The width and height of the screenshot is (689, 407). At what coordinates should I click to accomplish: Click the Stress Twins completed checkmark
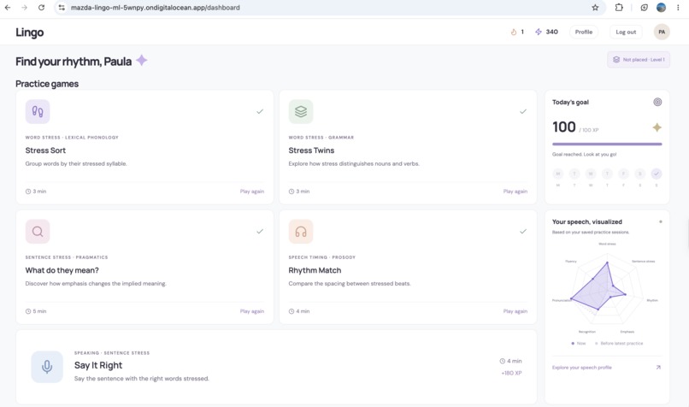[x=523, y=112]
